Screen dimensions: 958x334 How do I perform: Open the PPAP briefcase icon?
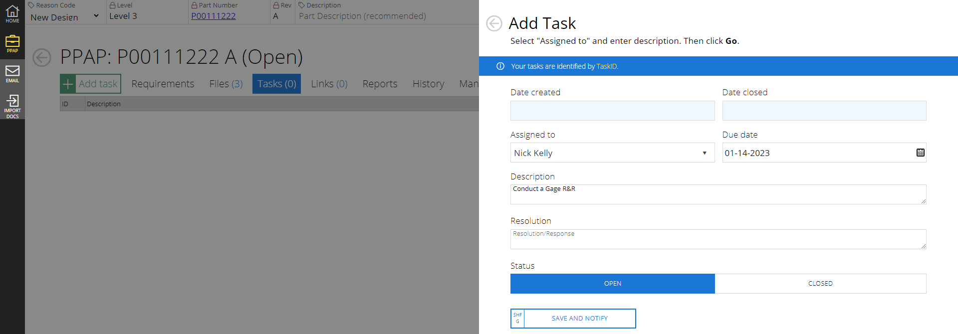point(12,44)
